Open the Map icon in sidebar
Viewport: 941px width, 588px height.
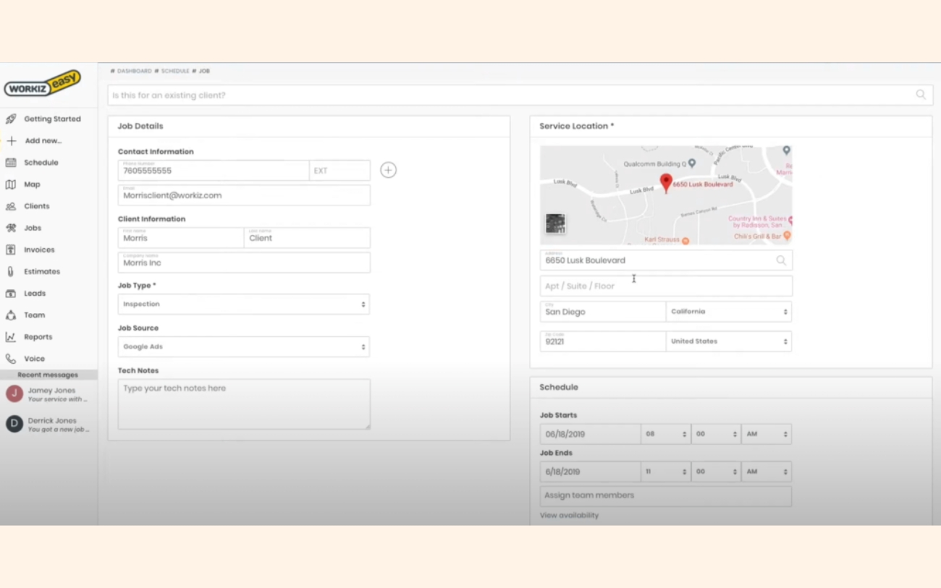coord(11,184)
